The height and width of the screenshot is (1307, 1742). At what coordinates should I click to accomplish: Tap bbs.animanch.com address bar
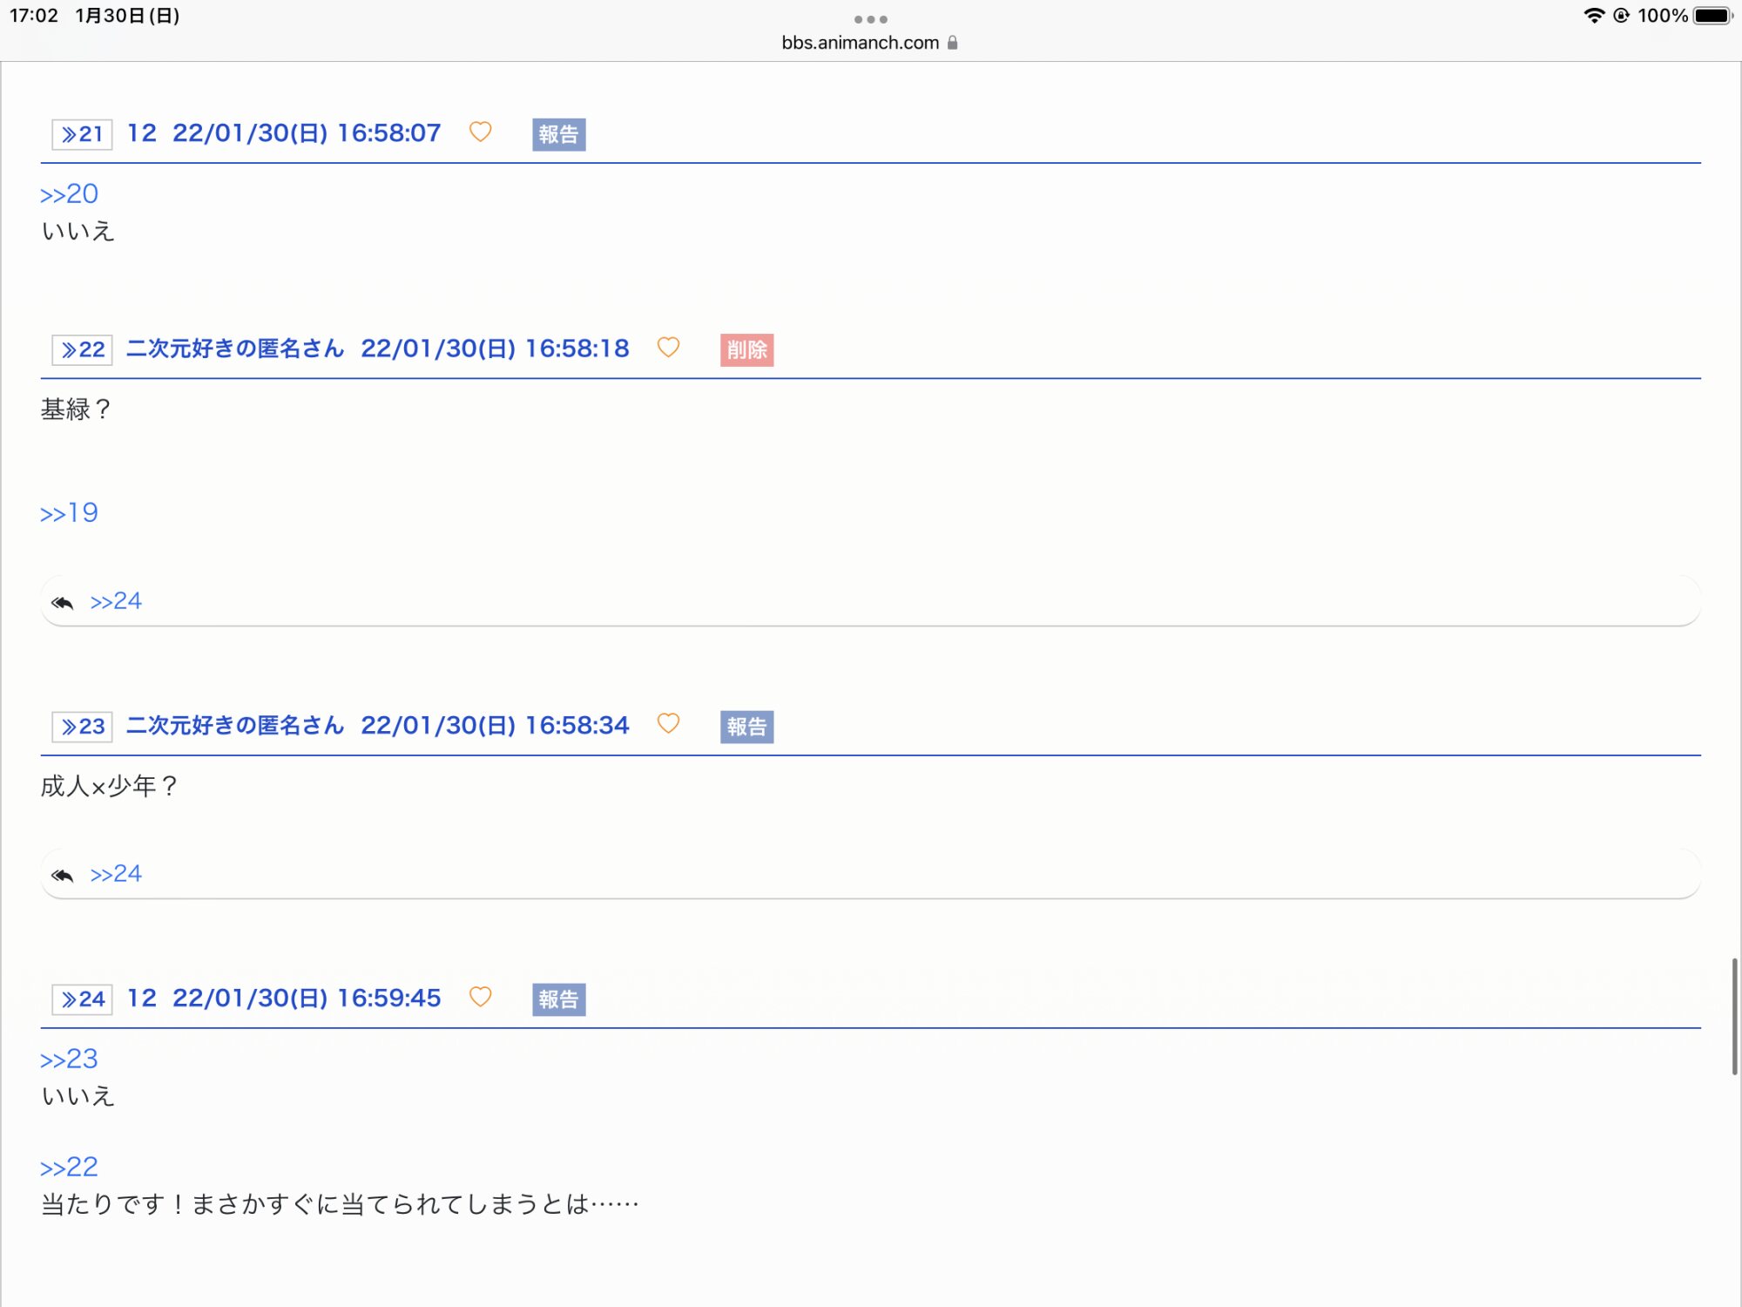[x=860, y=43]
